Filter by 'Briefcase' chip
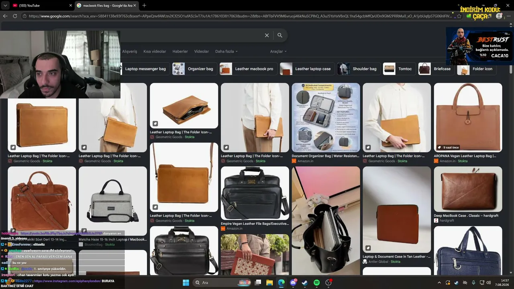This screenshot has width=514, height=289. tap(436, 69)
